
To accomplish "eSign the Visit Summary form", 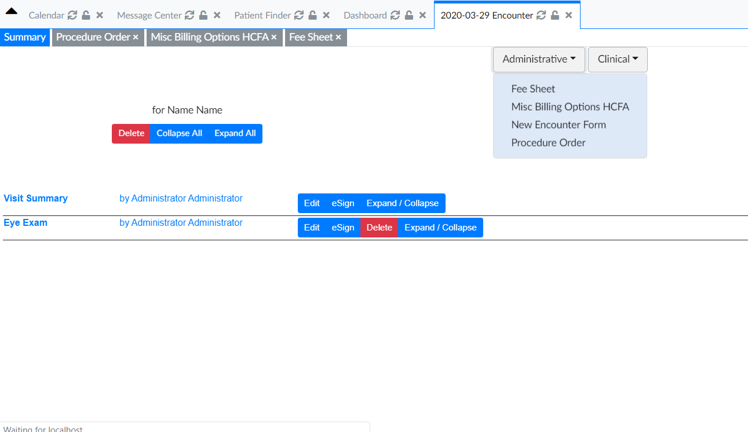I will click(342, 203).
